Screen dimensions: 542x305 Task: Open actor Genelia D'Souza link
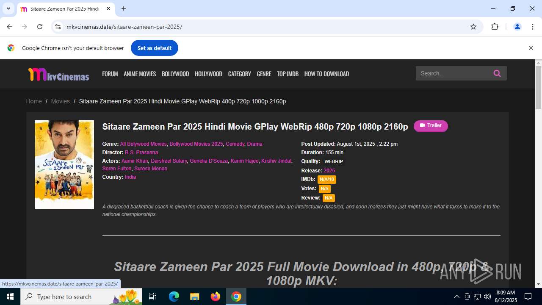209,161
